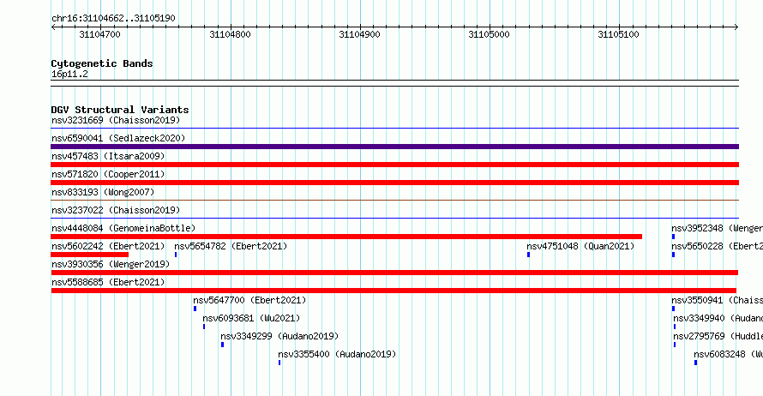Click the right arrowhead of the ruler
Image resolution: width=763 pixels, height=396 pixels.
point(736,27)
